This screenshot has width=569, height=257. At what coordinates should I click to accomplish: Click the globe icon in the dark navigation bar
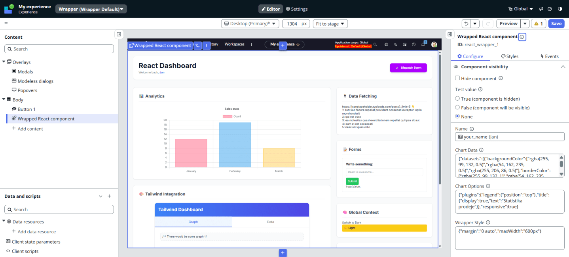(x=386, y=44)
